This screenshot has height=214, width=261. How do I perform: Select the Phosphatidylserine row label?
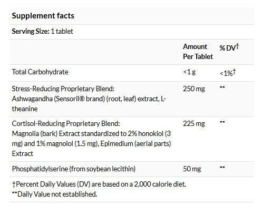pos(74,169)
